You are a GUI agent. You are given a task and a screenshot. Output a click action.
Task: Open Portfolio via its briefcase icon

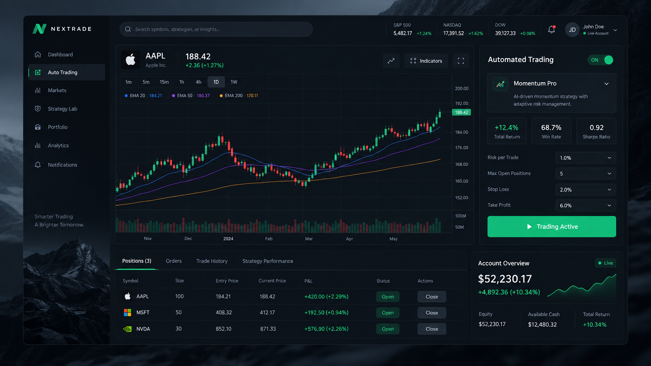point(38,127)
